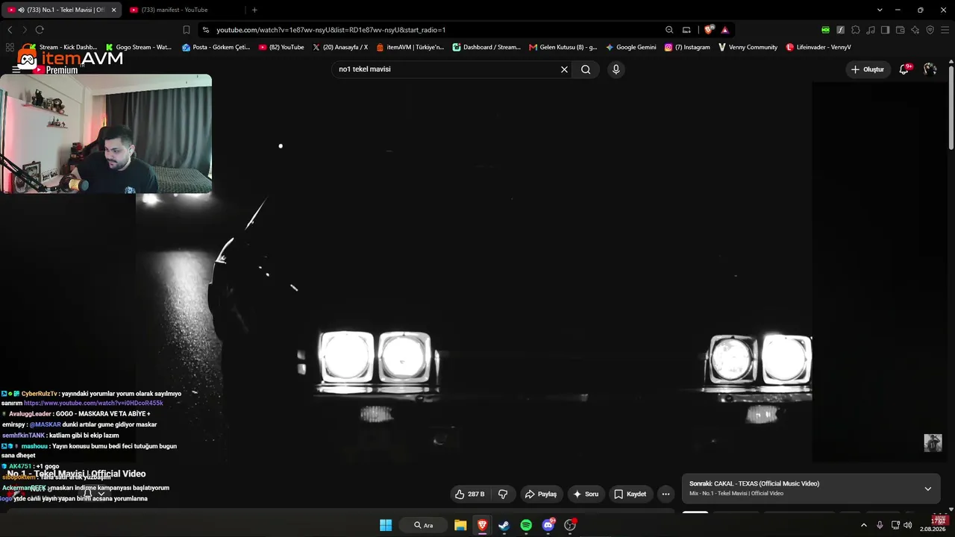
Task: Click the browser address bar URL
Action: 331,30
